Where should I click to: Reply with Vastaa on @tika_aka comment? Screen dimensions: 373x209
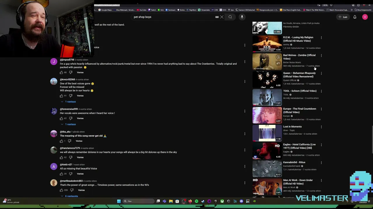pyautogui.click(x=79, y=141)
